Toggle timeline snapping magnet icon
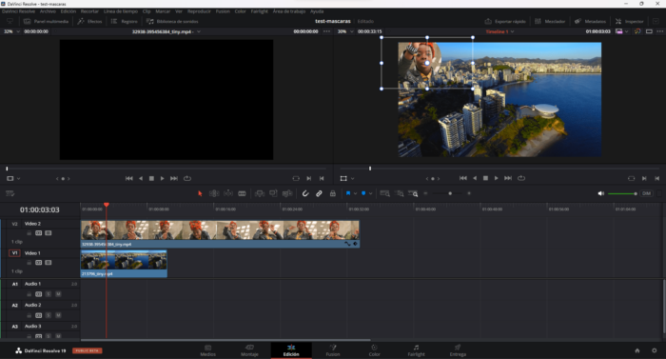The height and width of the screenshot is (359, 666). pos(305,193)
